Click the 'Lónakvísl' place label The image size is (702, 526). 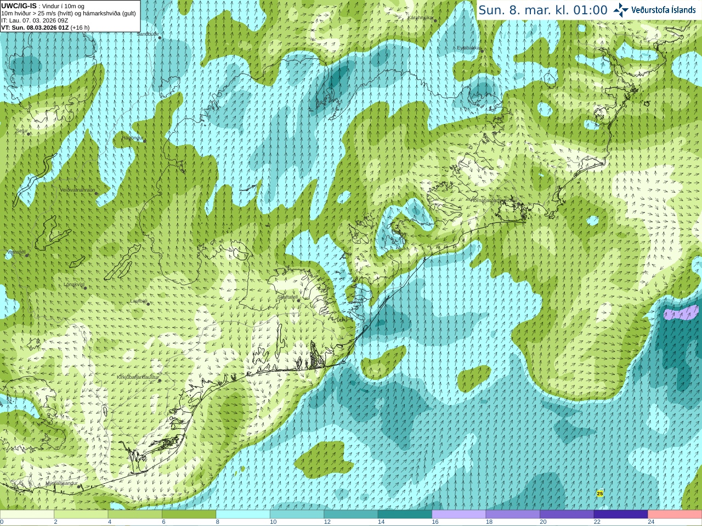pyautogui.click(x=74, y=284)
